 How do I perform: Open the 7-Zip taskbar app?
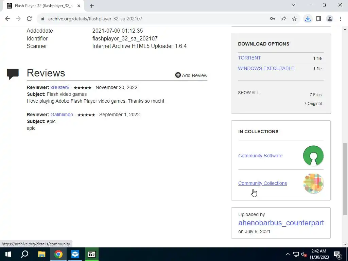point(92,254)
